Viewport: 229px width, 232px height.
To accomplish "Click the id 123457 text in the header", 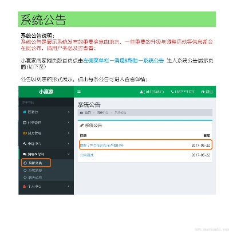I will coord(153,92).
